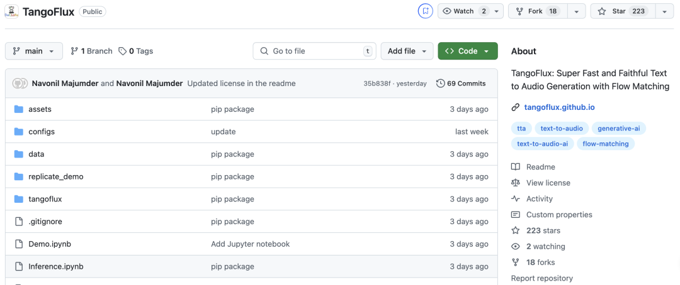Image resolution: width=680 pixels, height=285 pixels.
Task: Click the text-to-audio topic tag
Action: 562,129
